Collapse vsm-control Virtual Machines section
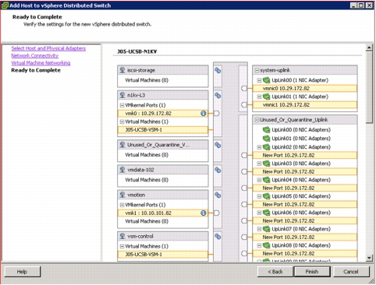The width and height of the screenshot is (376, 285). [x=122, y=246]
